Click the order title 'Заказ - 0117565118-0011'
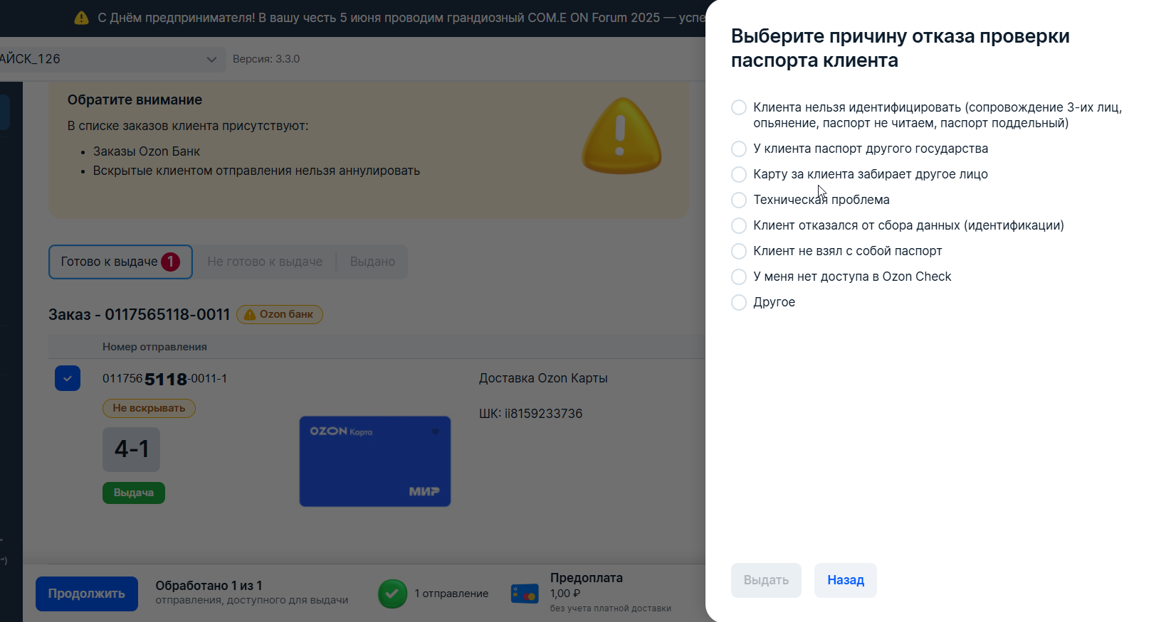This screenshot has width=1176, height=622. 140,314
